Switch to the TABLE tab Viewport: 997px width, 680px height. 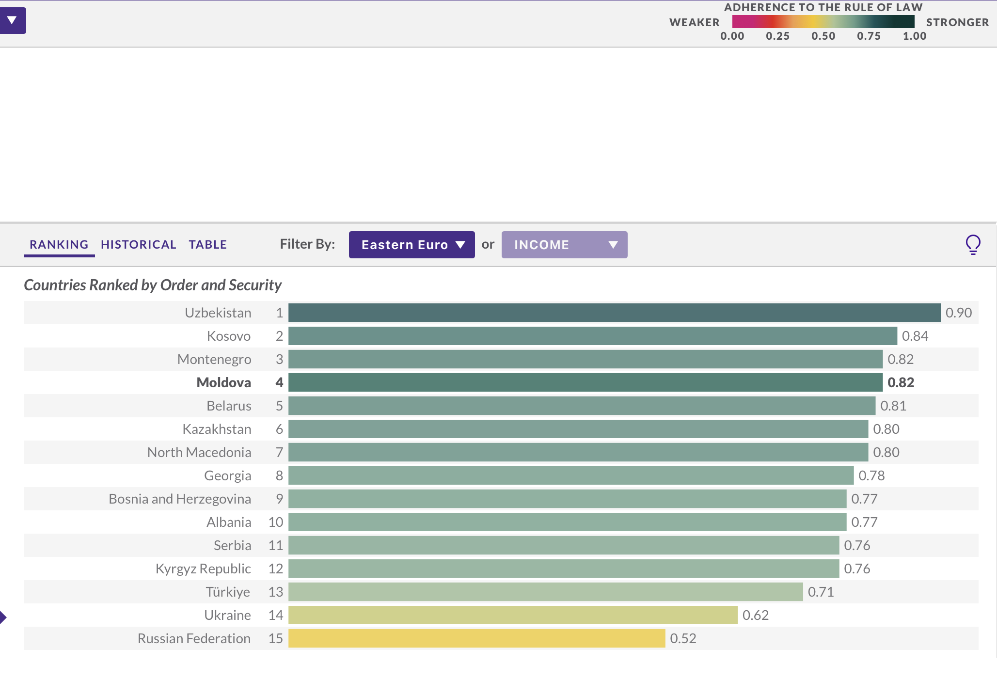tap(207, 245)
